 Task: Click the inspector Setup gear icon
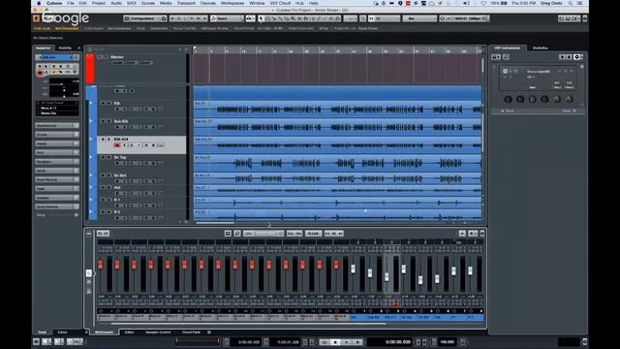(76, 215)
